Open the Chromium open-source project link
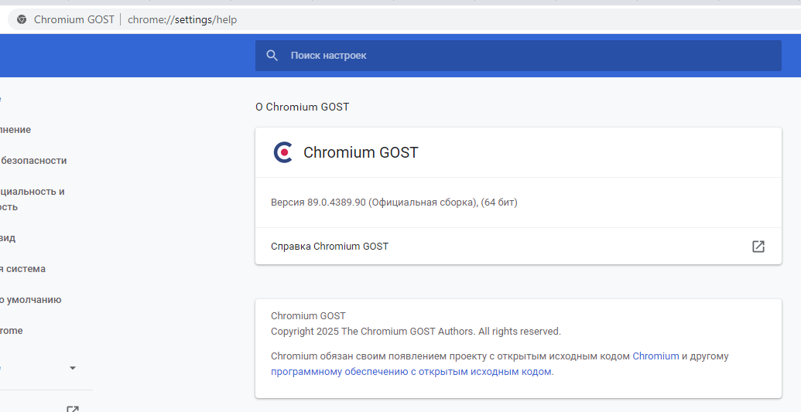Image resolution: width=801 pixels, height=412 pixels. pos(656,356)
